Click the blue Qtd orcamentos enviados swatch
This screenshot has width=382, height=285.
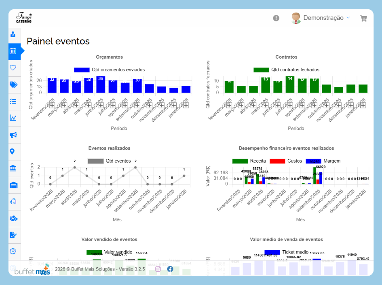point(82,70)
